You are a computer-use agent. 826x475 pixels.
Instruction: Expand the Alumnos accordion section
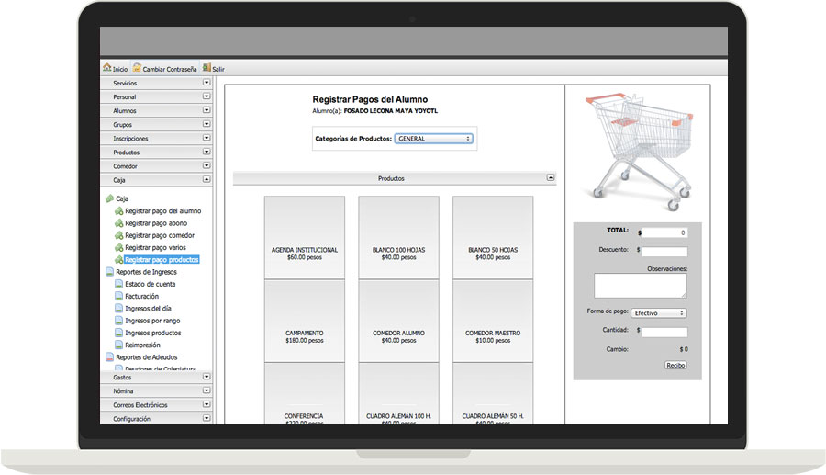coord(206,110)
